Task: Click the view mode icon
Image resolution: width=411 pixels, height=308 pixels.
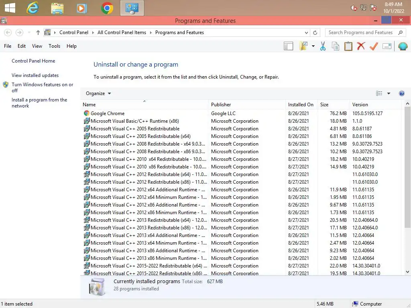Action: [379, 93]
